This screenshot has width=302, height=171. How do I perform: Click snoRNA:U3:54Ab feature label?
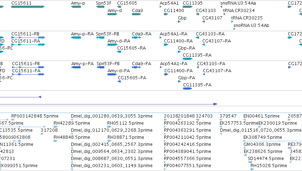(251, 25)
